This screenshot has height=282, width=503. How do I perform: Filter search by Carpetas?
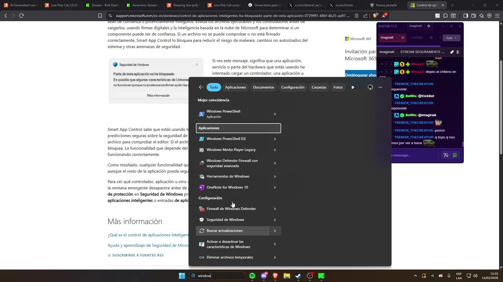319,87
